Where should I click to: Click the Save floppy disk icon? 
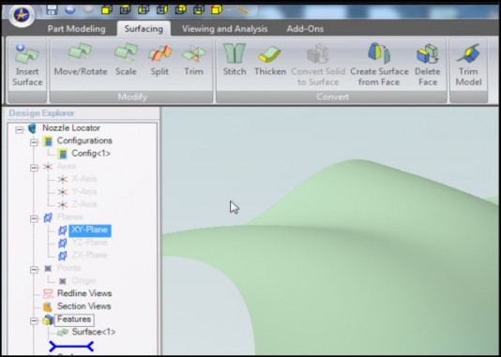52,9
